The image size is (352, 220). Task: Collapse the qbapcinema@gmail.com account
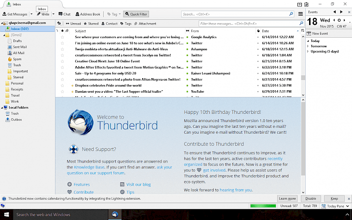2,23
